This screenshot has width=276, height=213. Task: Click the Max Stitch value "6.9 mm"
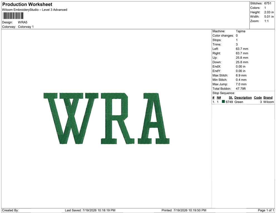[x=241, y=75]
